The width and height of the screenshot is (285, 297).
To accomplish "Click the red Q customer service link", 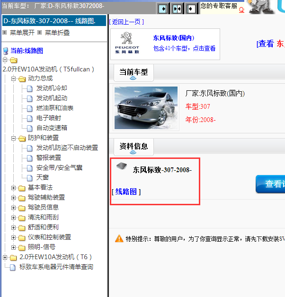I will (241, 9).
